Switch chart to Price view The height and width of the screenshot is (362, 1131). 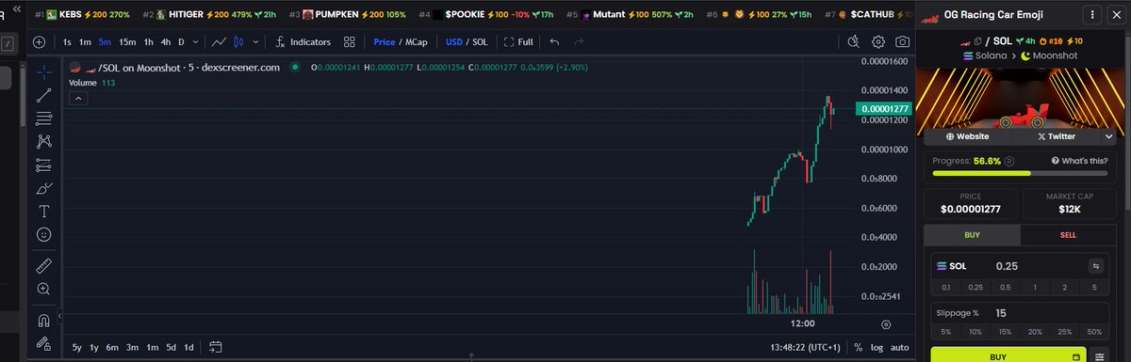384,42
